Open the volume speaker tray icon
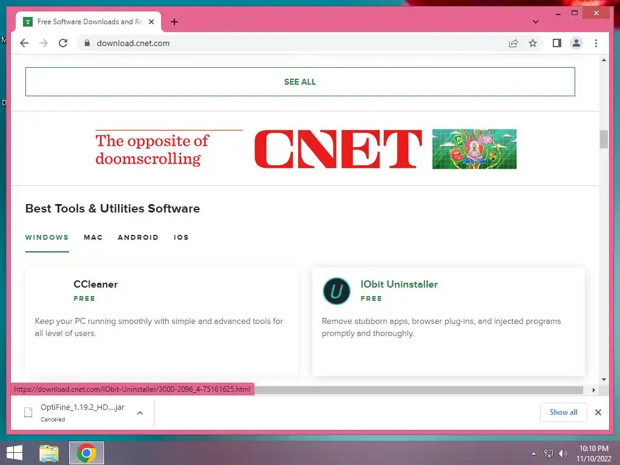Screen dimensions: 620x465 pos(562,453)
